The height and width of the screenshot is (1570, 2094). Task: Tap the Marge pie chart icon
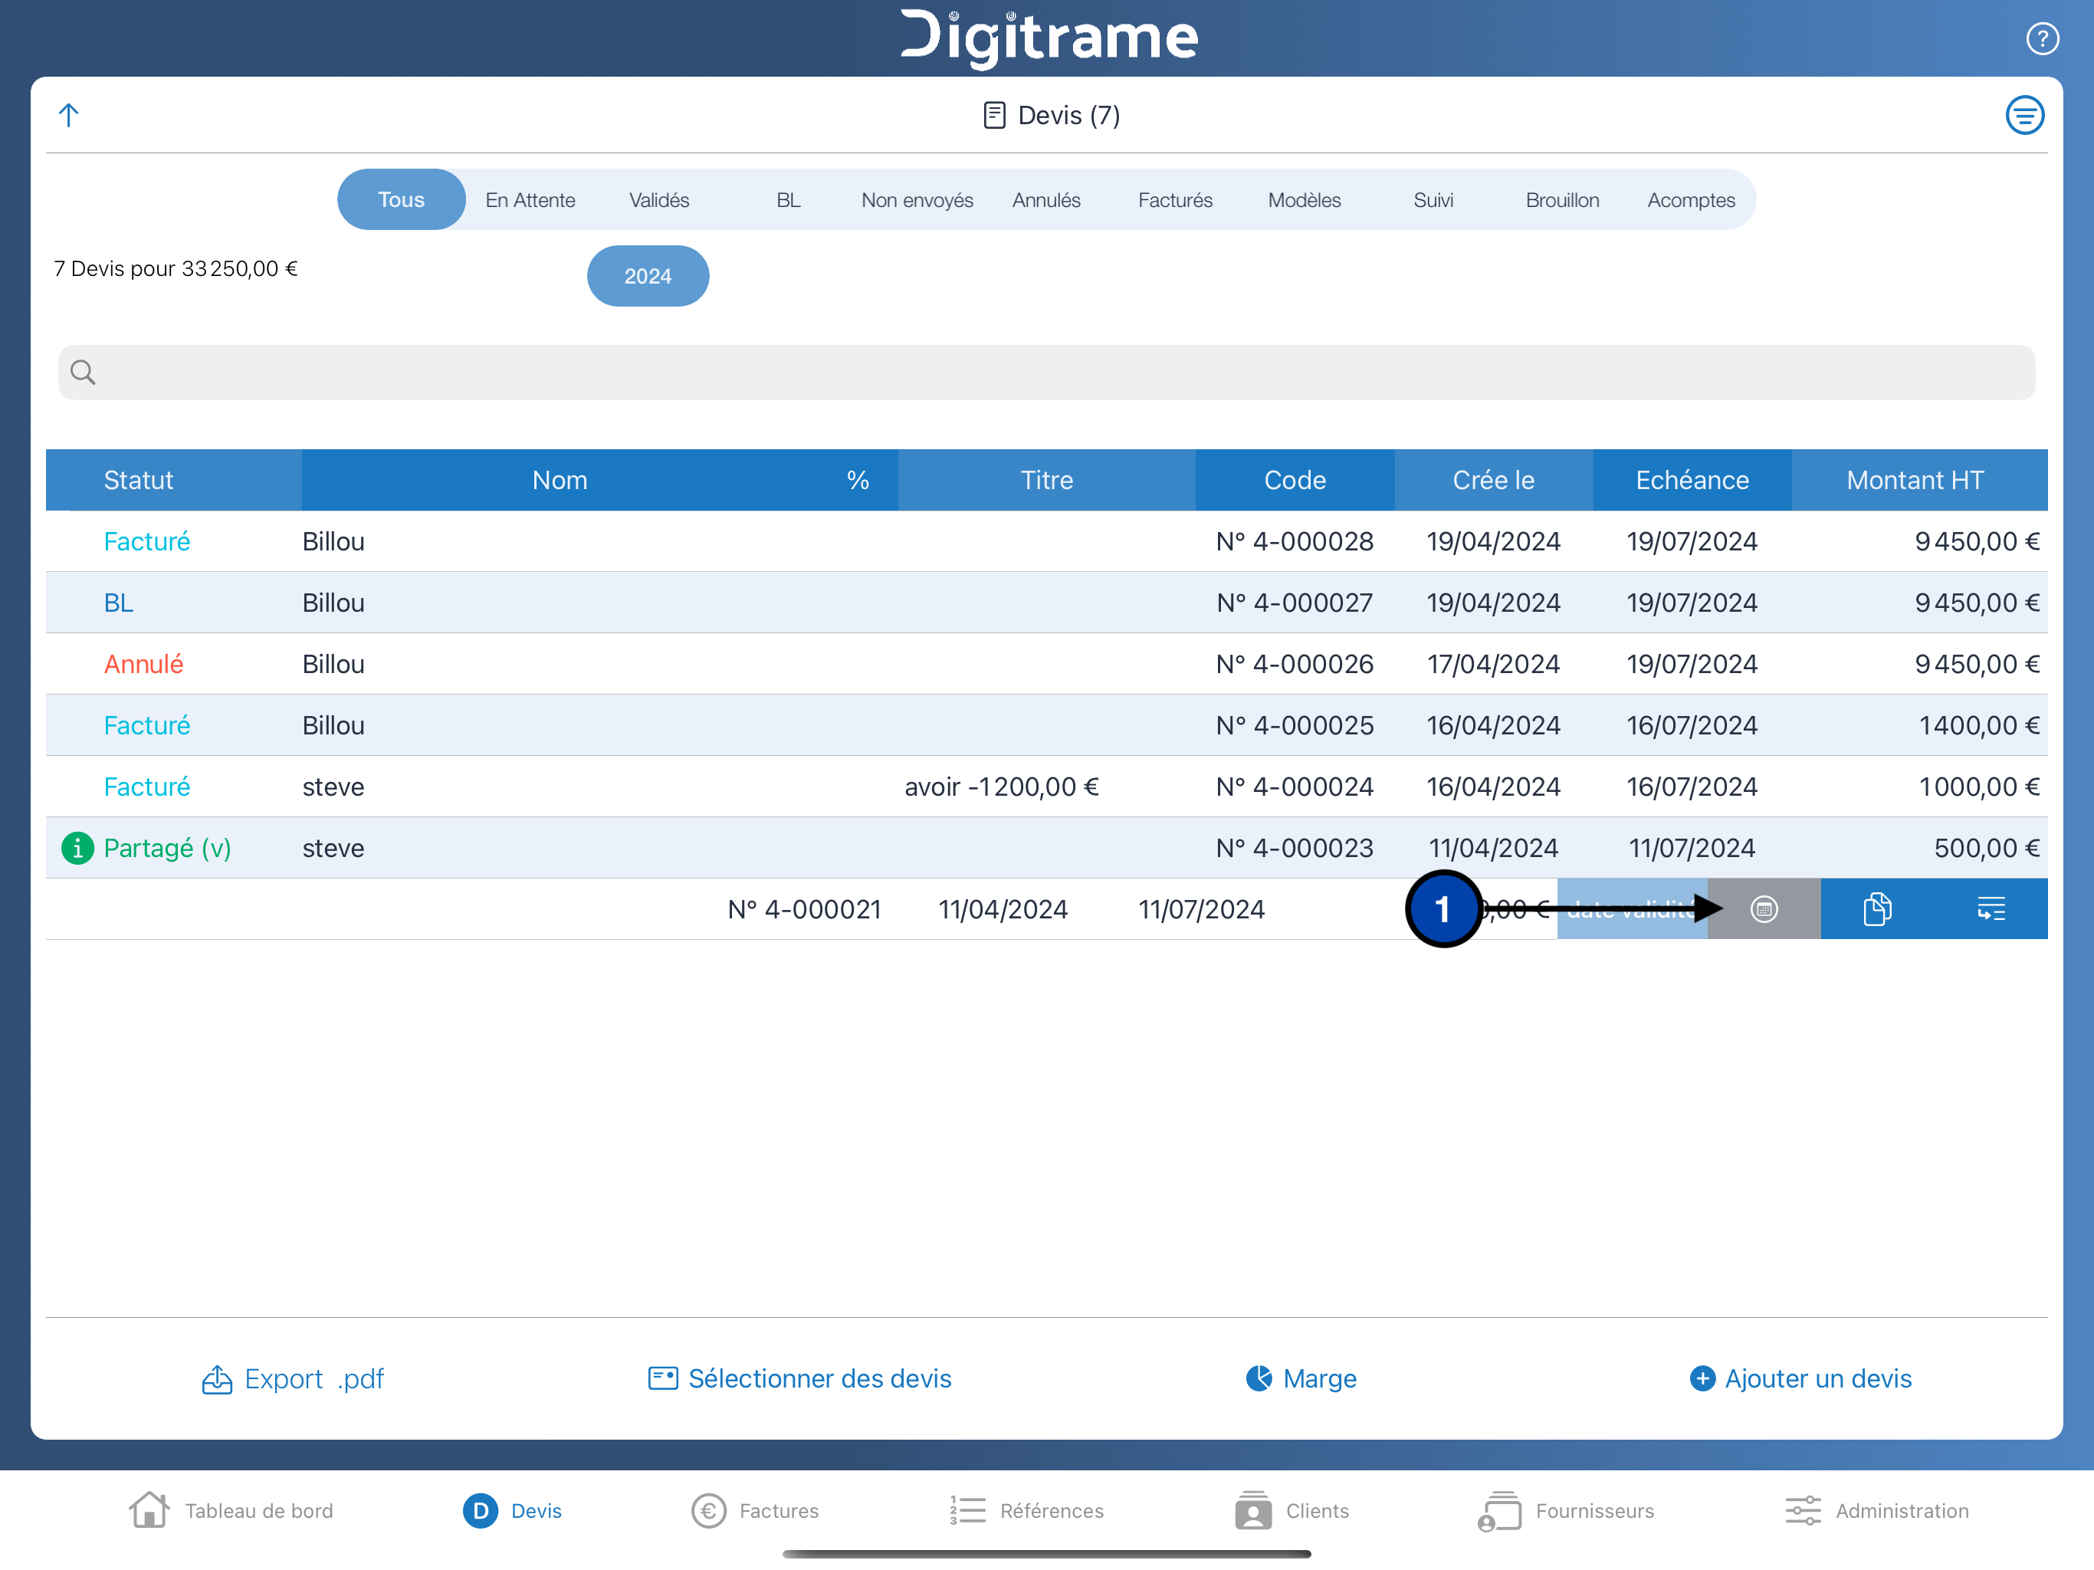pos(1258,1378)
